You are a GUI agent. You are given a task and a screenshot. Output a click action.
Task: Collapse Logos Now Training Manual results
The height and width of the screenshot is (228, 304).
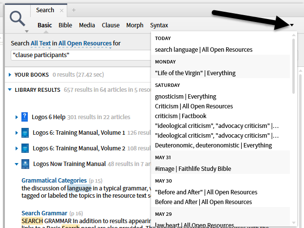17,164
